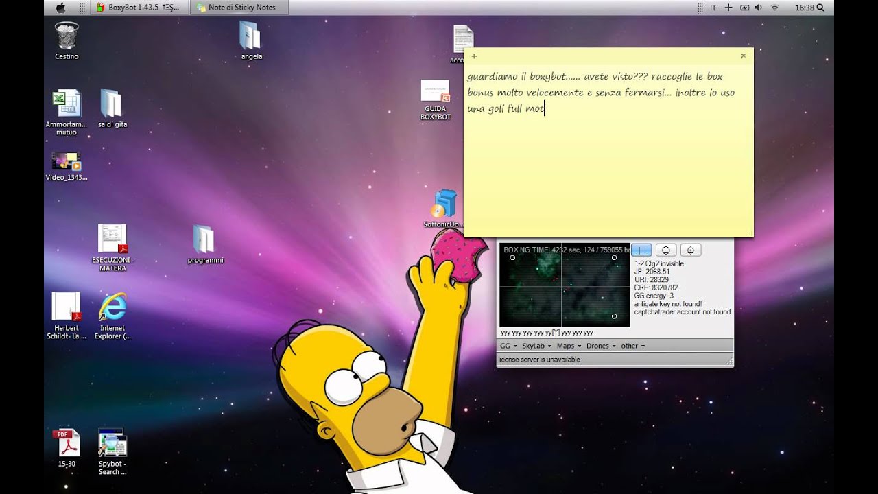Expand the Drones dropdown menu
Viewport: 878px width, 494px height.
tap(601, 346)
